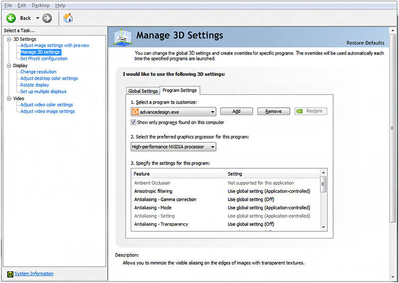Image resolution: width=399 pixels, height=283 pixels.
Task: Open the Home icon in toolbar
Action: [68, 18]
